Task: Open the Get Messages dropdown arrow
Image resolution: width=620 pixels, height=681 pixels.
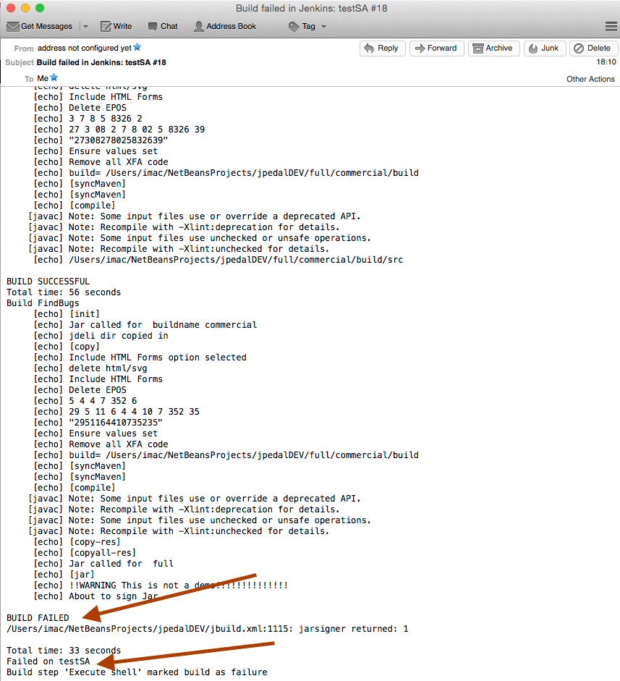Action: click(x=85, y=26)
